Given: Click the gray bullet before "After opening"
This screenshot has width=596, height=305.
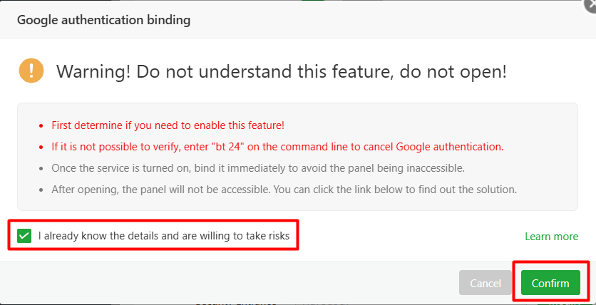Looking at the screenshot, I should [x=41, y=190].
